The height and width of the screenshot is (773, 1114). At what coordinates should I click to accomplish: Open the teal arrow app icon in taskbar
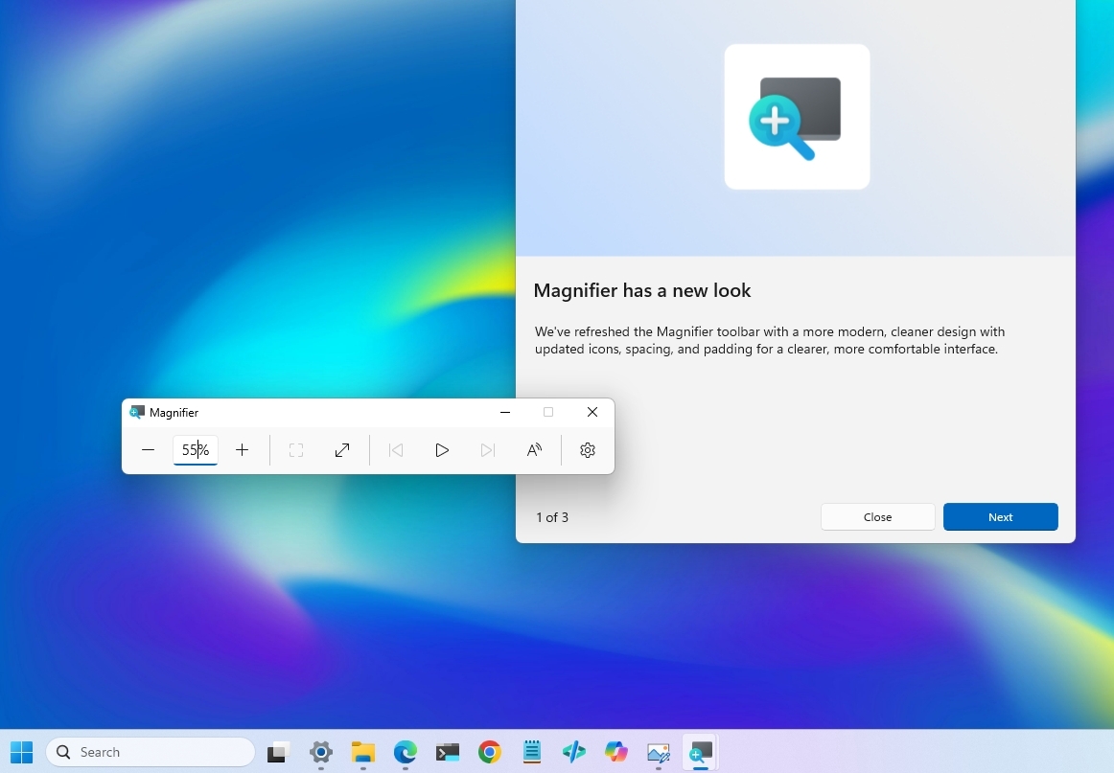click(574, 753)
